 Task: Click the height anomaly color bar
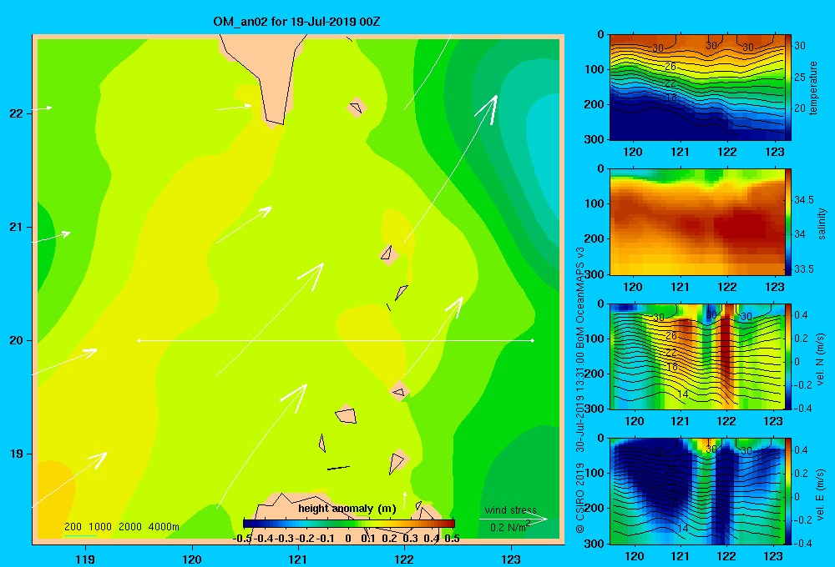click(349, 524)
